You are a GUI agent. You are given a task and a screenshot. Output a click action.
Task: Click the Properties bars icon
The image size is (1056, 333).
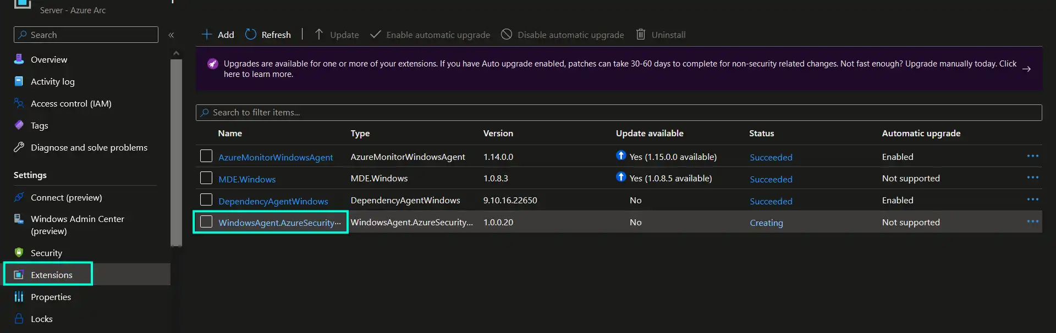[x=19, y=297]
